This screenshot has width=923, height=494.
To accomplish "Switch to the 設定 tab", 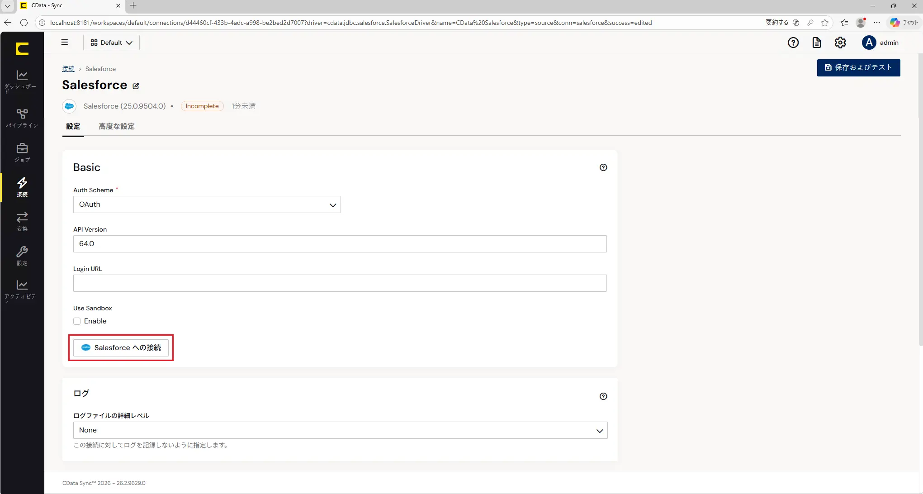I will click(73, 126).
